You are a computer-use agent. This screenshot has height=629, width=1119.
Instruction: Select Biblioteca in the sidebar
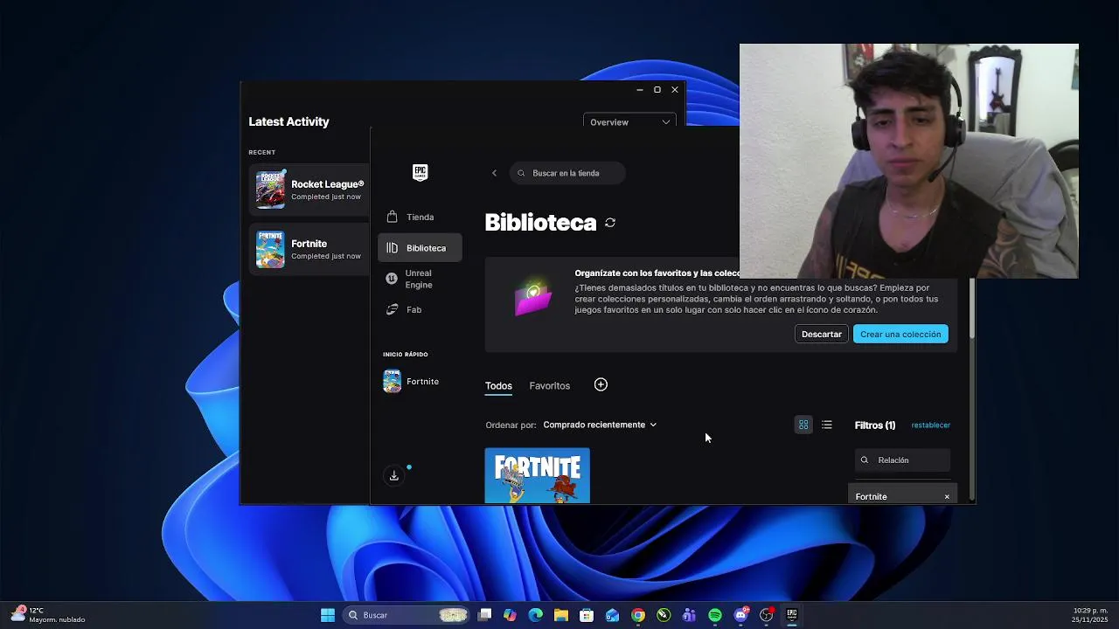click(420, 248)
